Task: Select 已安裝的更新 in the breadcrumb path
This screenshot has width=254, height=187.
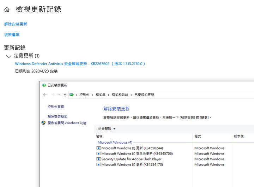Action: tap(144, 95)
